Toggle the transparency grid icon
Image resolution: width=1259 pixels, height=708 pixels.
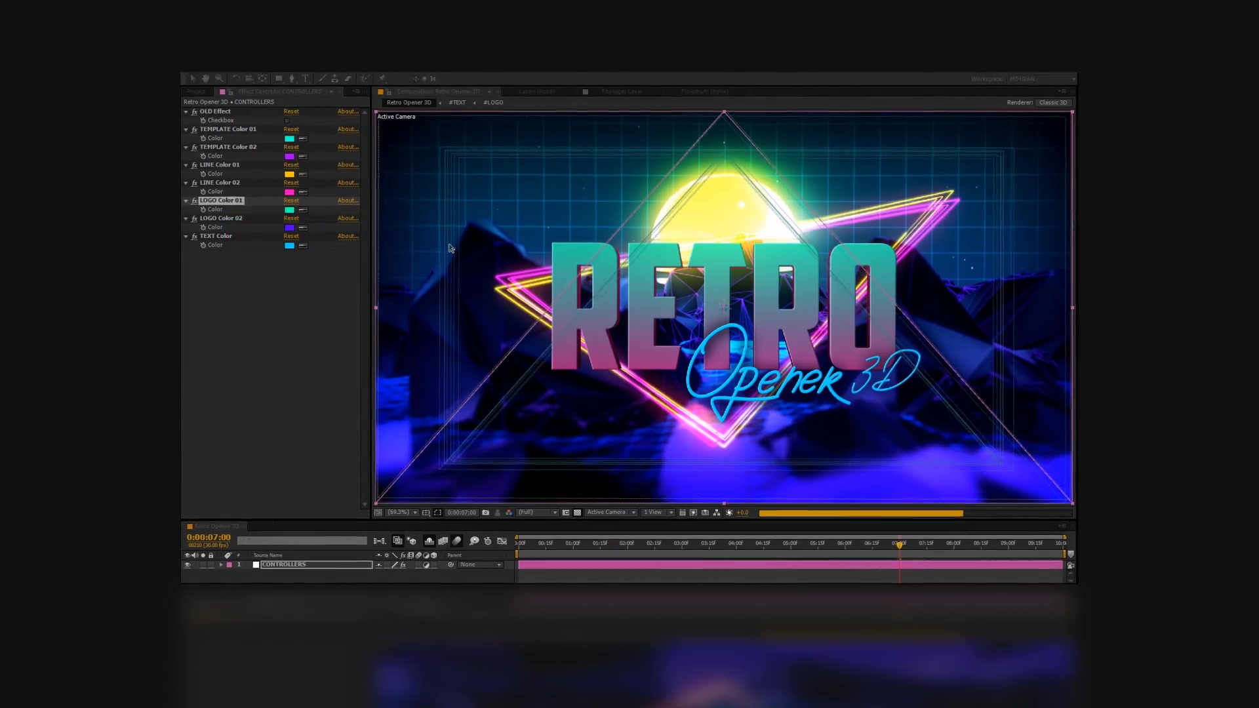pyautogui.click(x=578, y=513)
